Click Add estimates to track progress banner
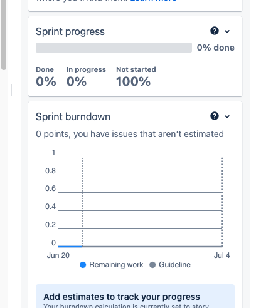The width and height of the screenshot is (261, 308). (x=135, y=296)
